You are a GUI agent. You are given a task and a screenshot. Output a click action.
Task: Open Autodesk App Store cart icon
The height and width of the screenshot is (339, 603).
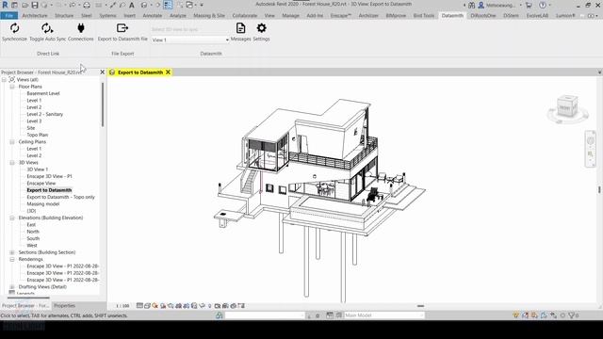pos(529,6)
